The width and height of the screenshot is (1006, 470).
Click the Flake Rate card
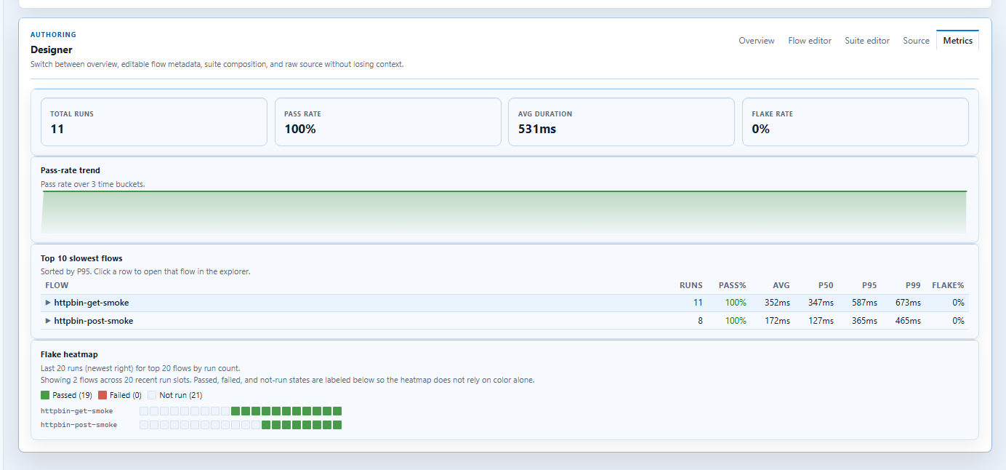pyautogui.click(x=856, y=122)
